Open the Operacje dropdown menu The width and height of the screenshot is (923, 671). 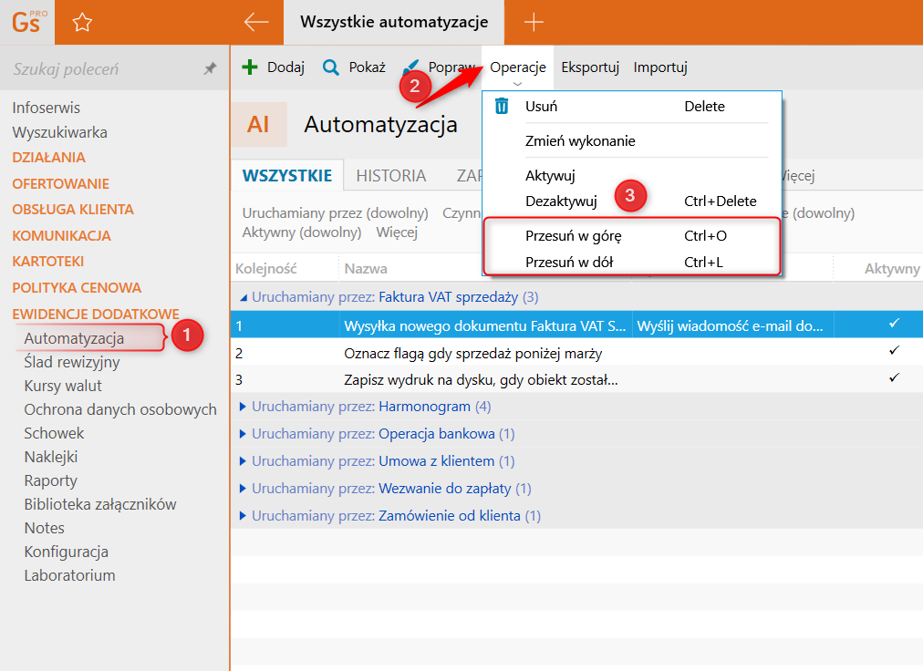click(x=517, y=67)
